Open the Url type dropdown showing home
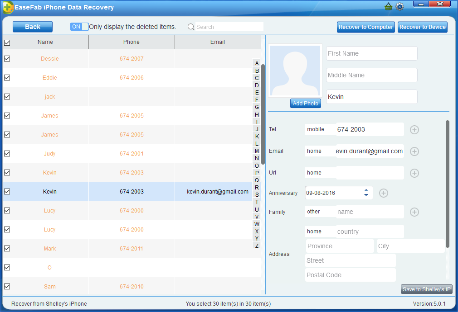 pyautogui.click(x=320, y=173)
